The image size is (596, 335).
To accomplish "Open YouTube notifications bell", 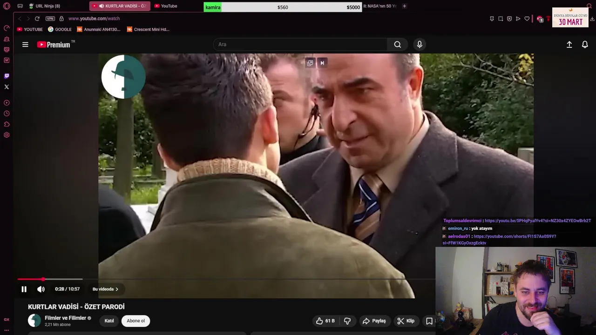I will (x=585, y=44).
